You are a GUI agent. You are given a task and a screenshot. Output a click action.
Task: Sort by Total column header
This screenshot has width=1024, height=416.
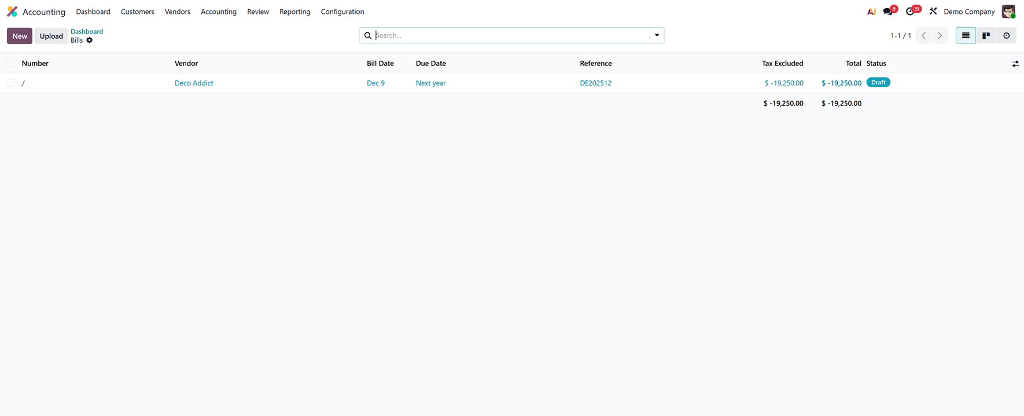pos(853,64)
